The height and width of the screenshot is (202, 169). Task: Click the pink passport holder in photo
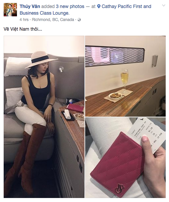point(116,166)
